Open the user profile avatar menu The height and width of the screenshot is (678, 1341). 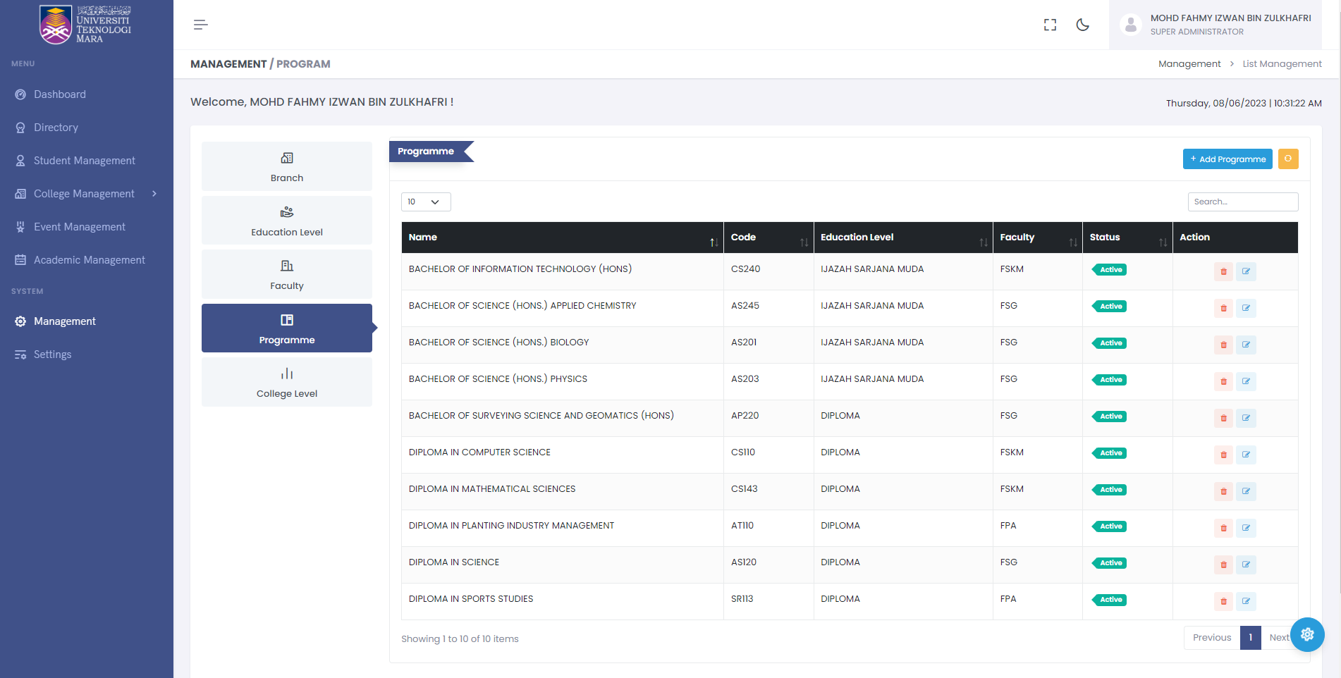point(1130,25)
